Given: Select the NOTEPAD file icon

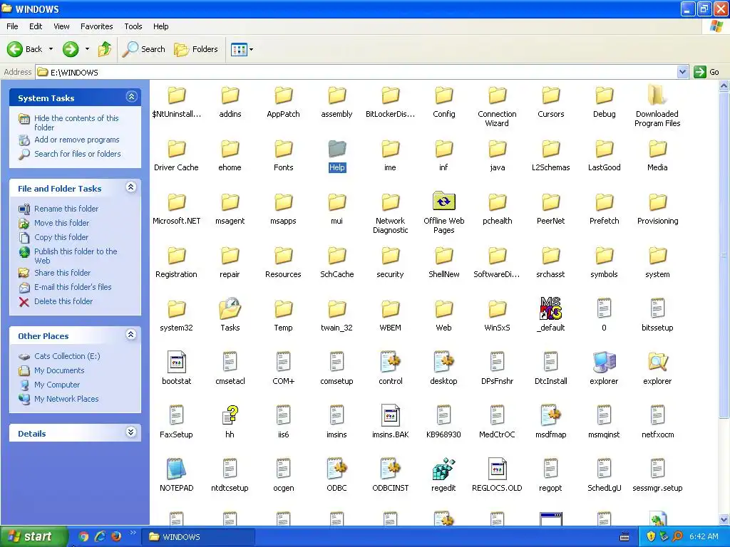Looking at the screenshot, I should (176, 469).
